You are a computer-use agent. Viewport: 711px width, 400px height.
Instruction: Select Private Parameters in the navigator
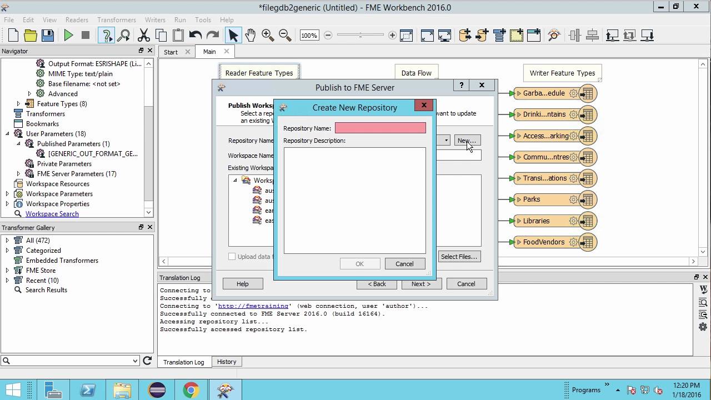[x=64, y=164]
